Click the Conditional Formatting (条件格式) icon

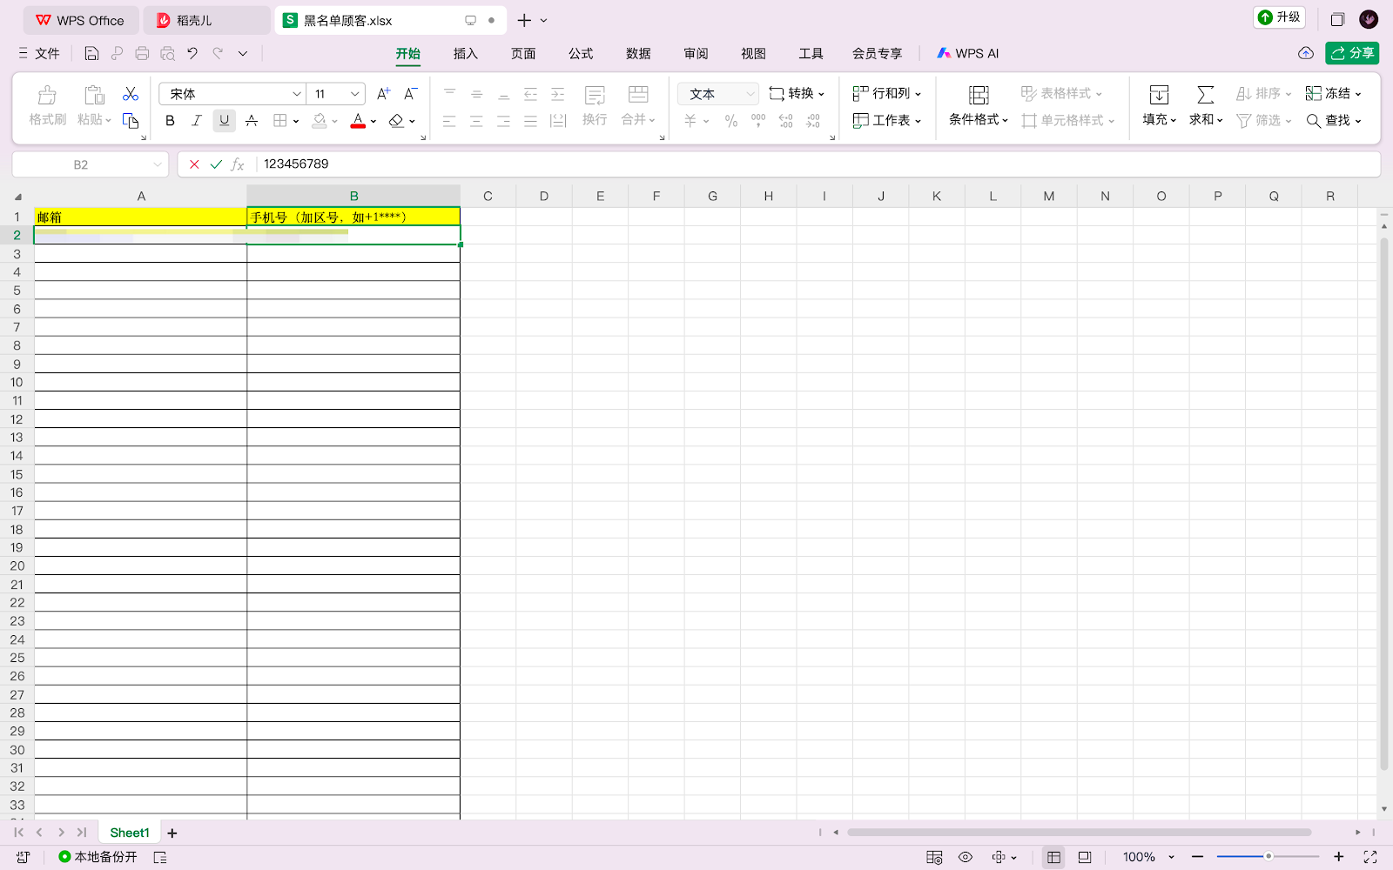click(979, 95)
